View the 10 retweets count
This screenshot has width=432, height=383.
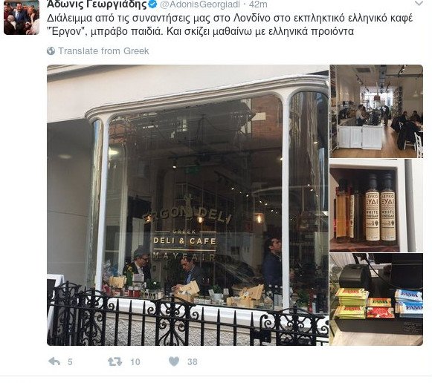click(x=135, y=361)
